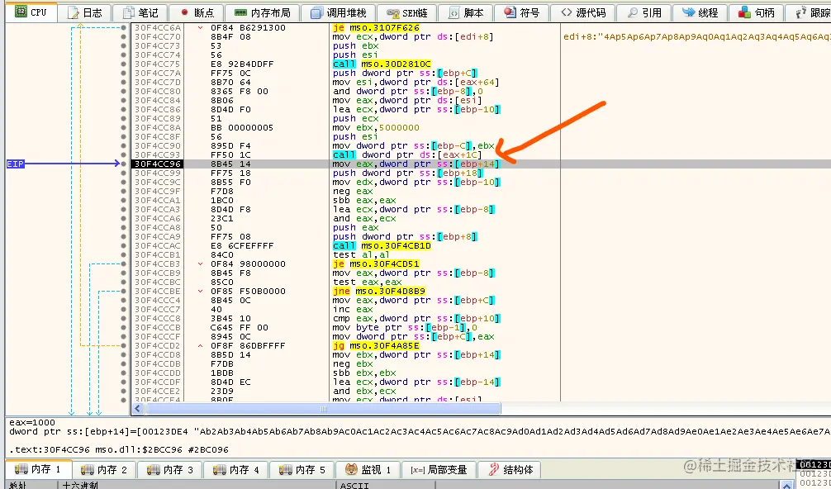
Task: Open the SEH链 tab
Action: click(x=407, y=12)
